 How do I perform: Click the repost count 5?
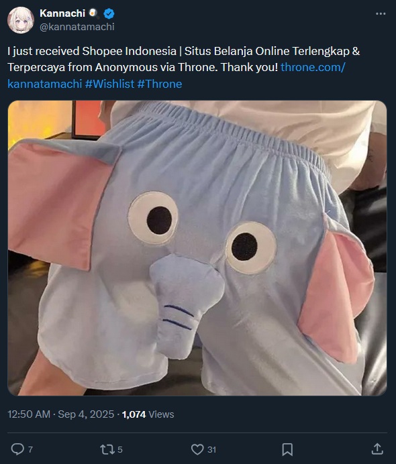[120, 450]
